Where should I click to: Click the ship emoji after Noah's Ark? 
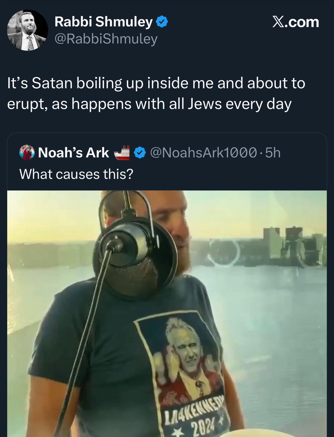122,153
